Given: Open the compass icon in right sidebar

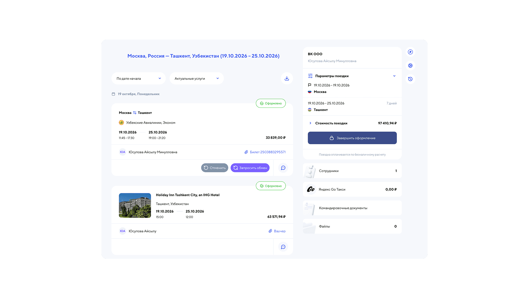Looking at the screenshot, I should click(410, 52).
